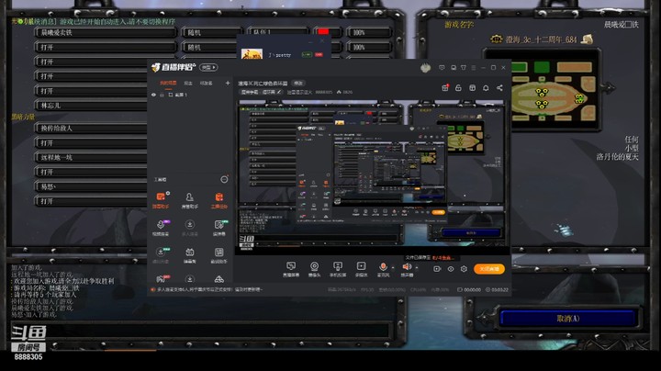
Task: Edit the stream category with pencil icon
Action: 279,92
